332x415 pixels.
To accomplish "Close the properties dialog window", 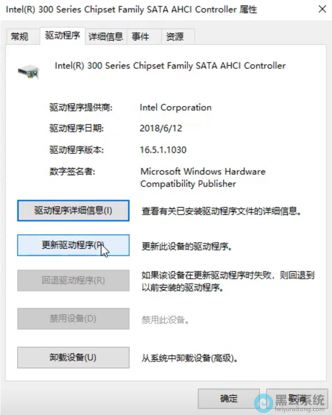I will coord(322,9).
